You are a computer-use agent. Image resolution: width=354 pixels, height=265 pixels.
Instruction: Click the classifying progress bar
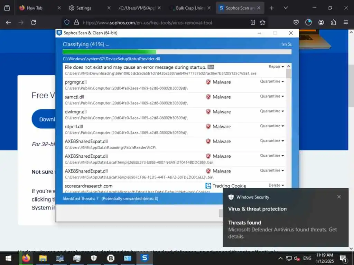tap(177, 52)
